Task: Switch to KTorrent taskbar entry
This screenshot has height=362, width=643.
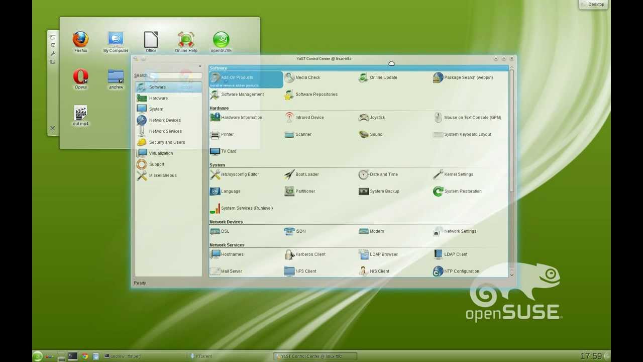Action: [231, 356]
